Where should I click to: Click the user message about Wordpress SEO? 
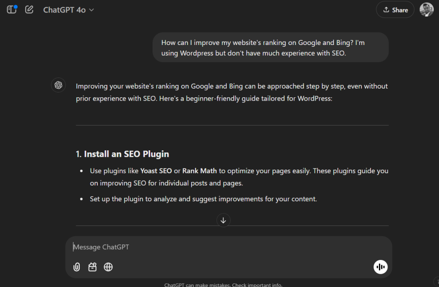[x=271, y=48]
